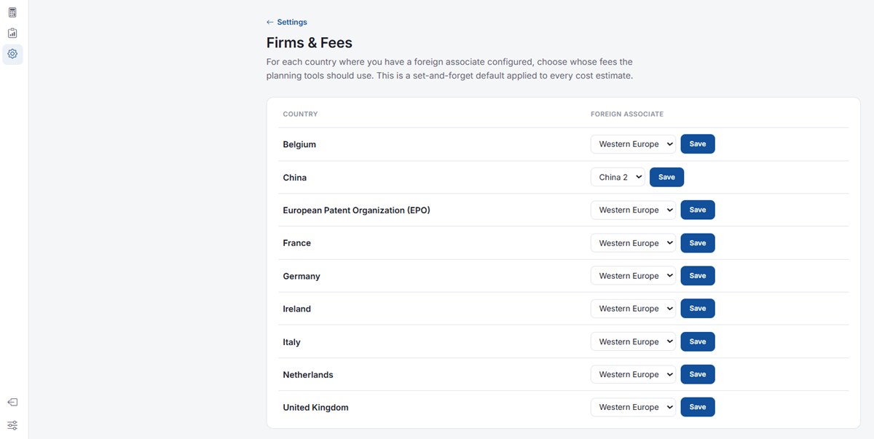The image size is (874, 439).
Task: Open the clipboard chart reports icon
Action: (x=12, y=33)
